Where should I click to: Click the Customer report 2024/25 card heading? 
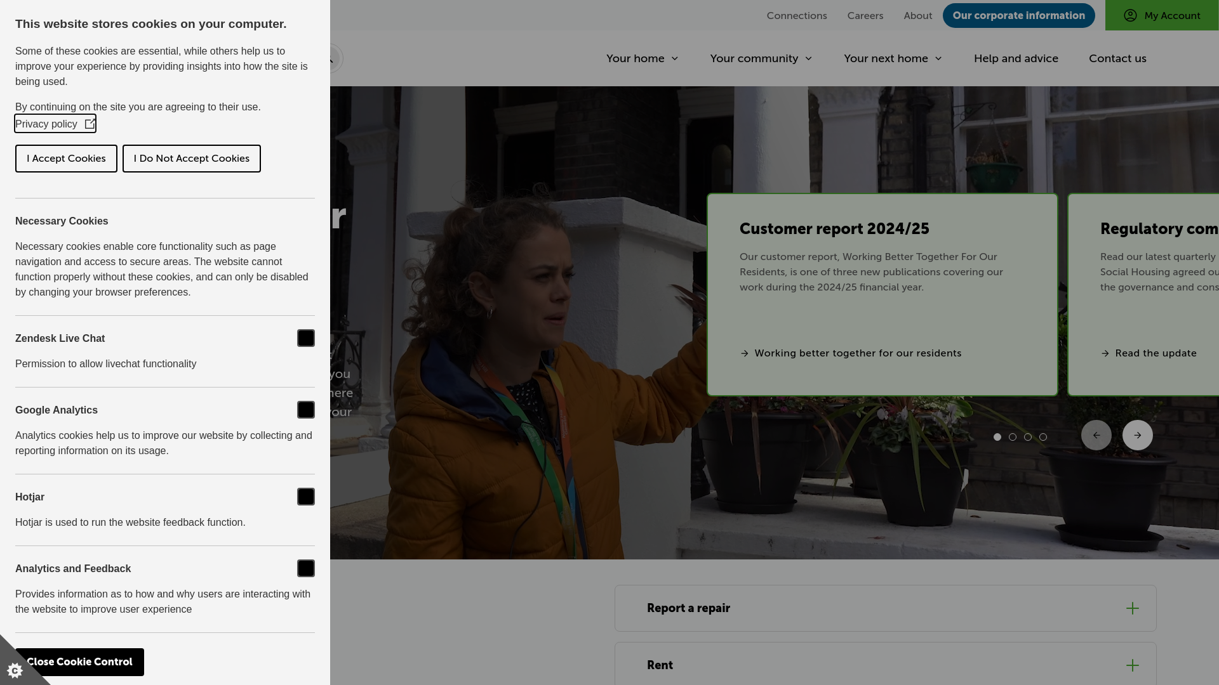[x=834, y=229]
